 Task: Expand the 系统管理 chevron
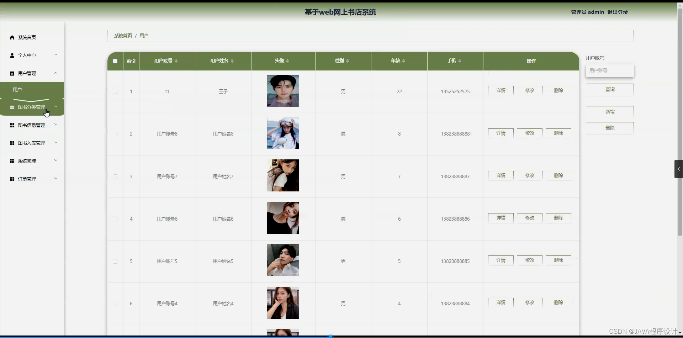point(56,160)
